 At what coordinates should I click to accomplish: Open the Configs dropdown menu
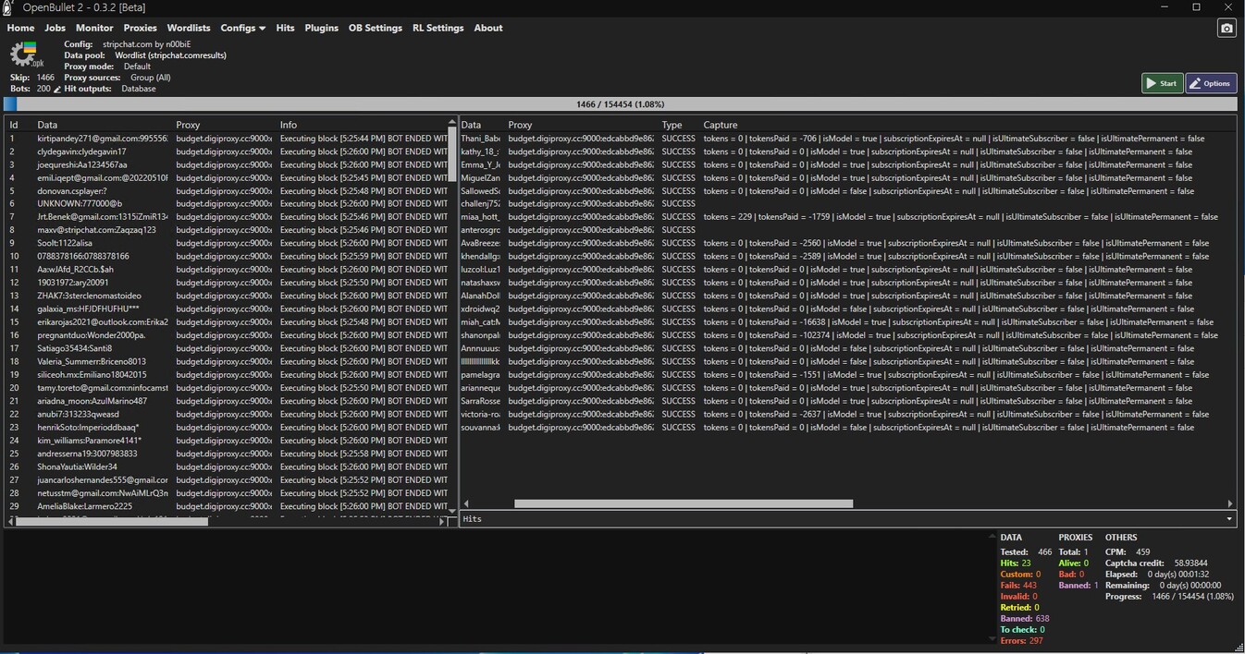(242, 28)
